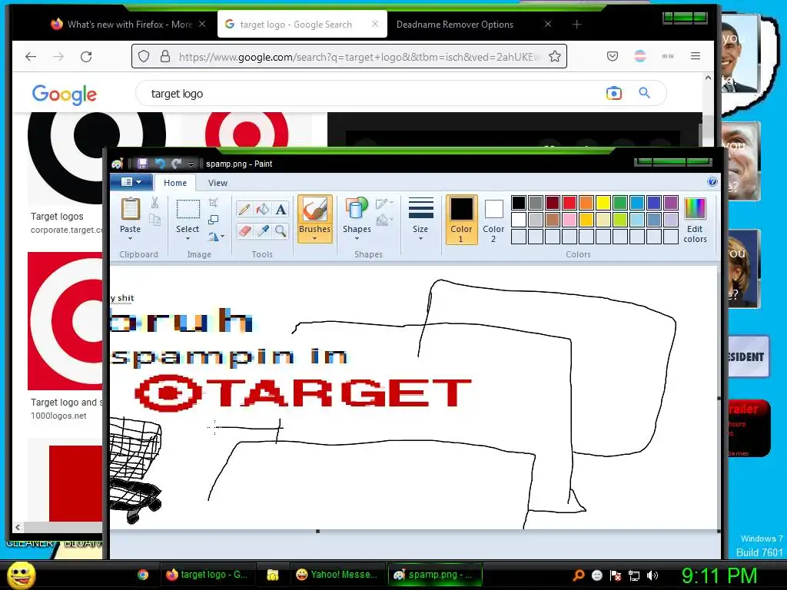Click the Save icon in Paint title bar
Viewport: 787px width, 590px height.
click(142, 164)
